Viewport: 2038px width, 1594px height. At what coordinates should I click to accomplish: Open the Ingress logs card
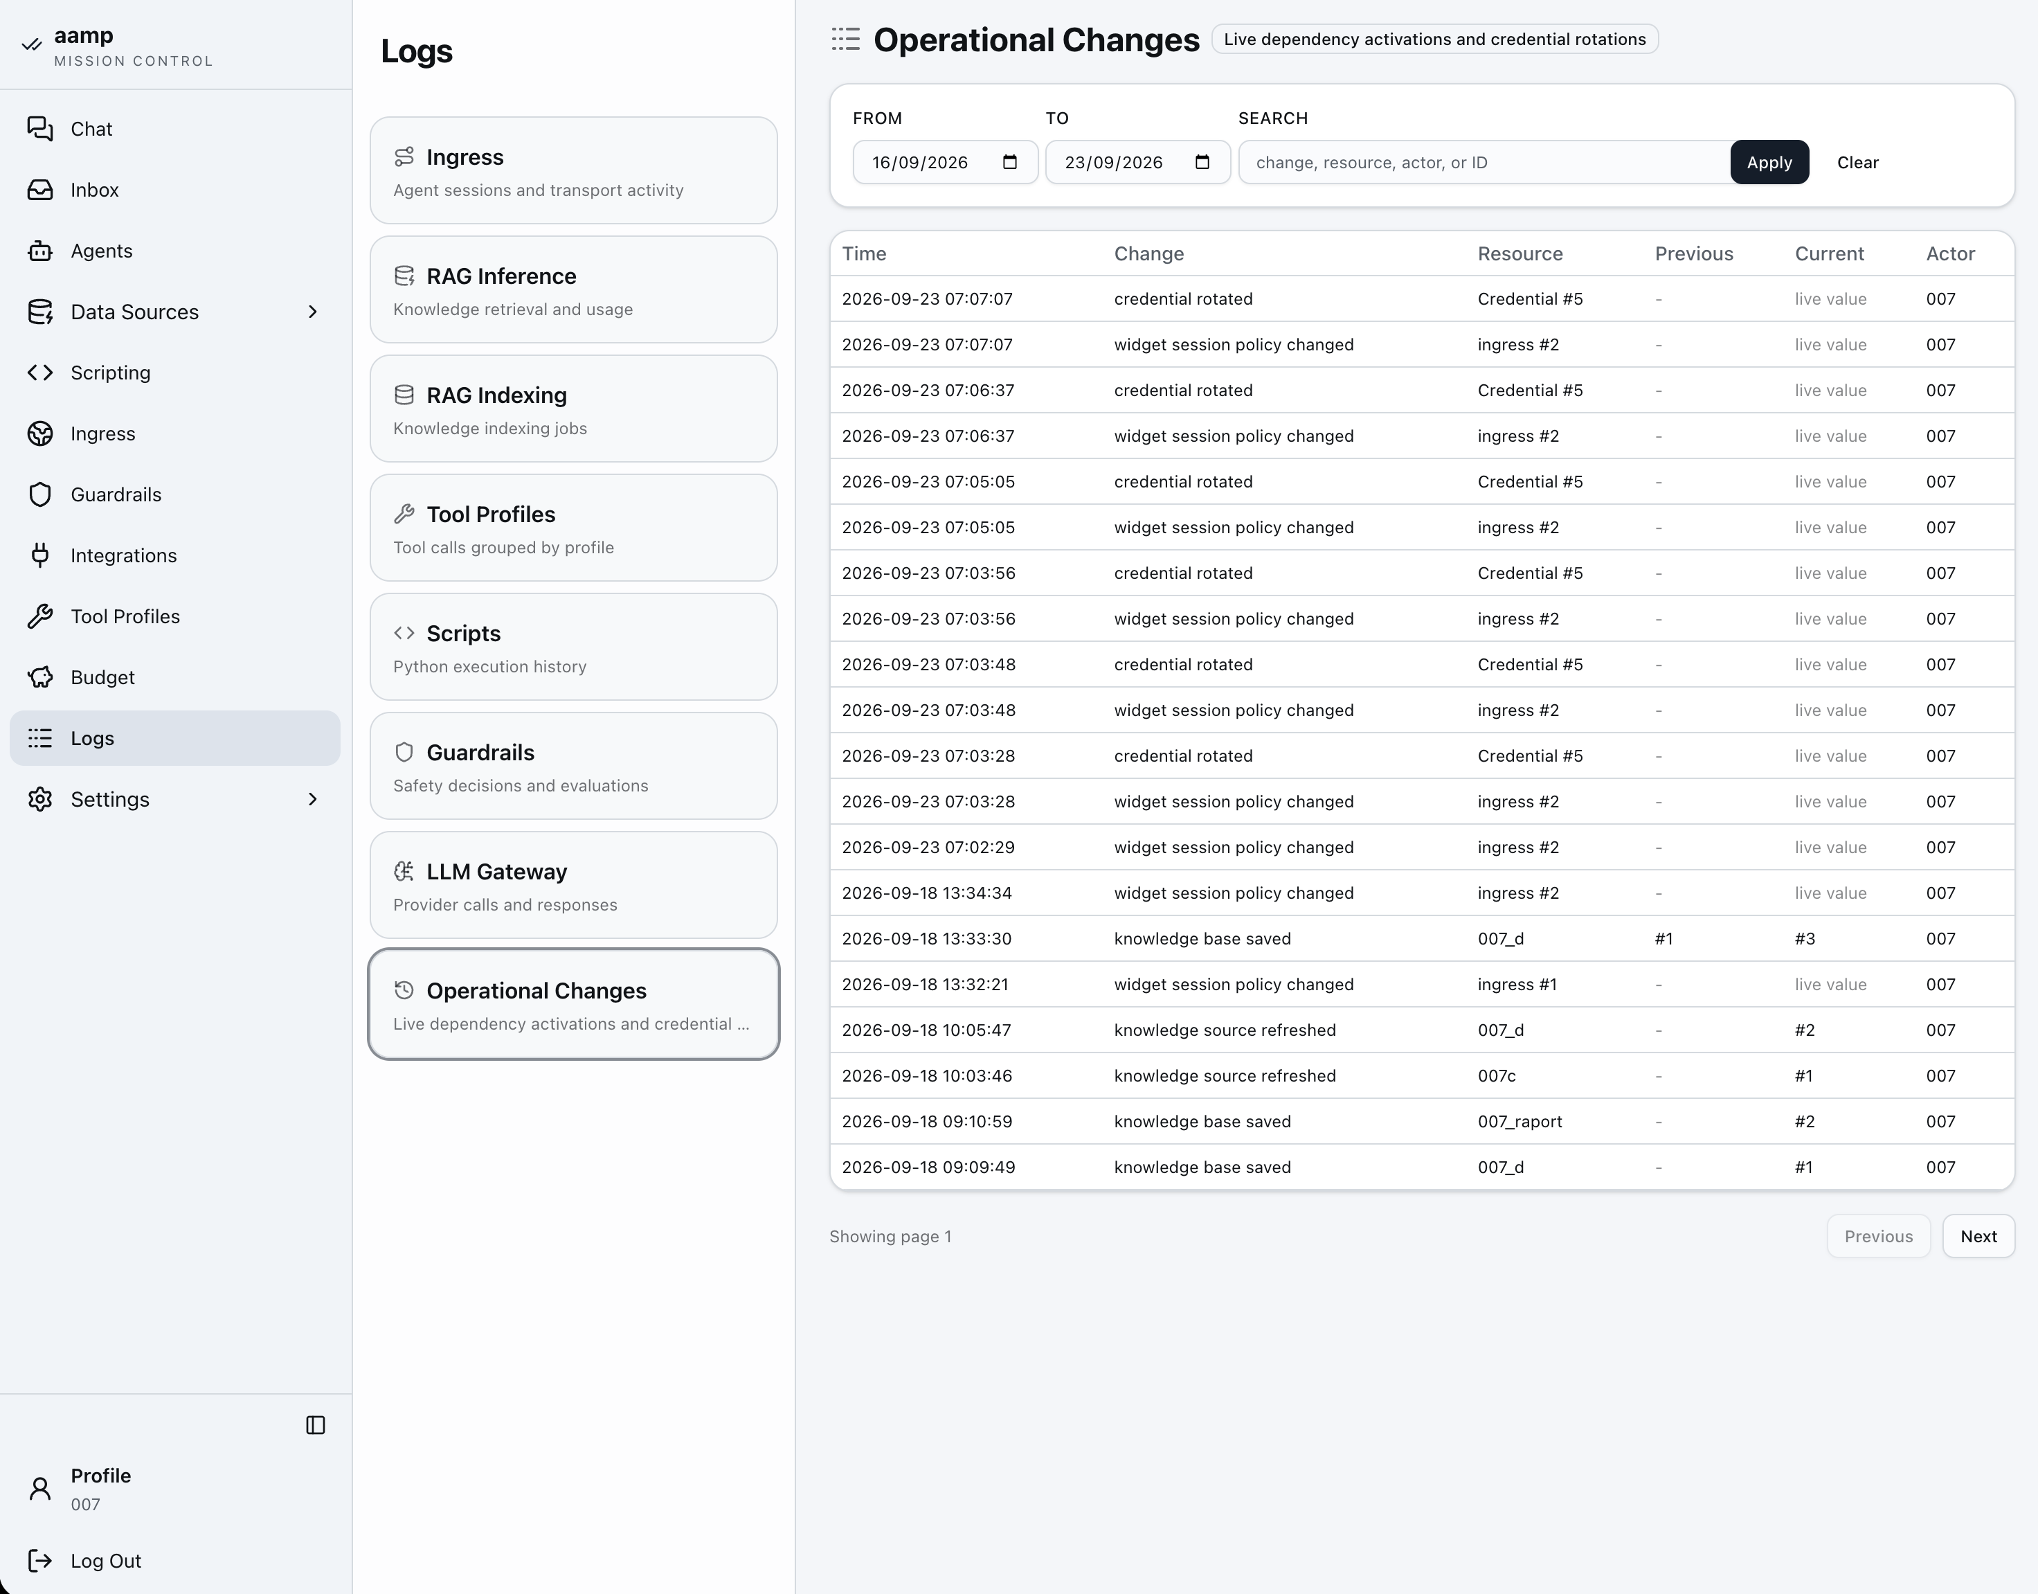574,170
